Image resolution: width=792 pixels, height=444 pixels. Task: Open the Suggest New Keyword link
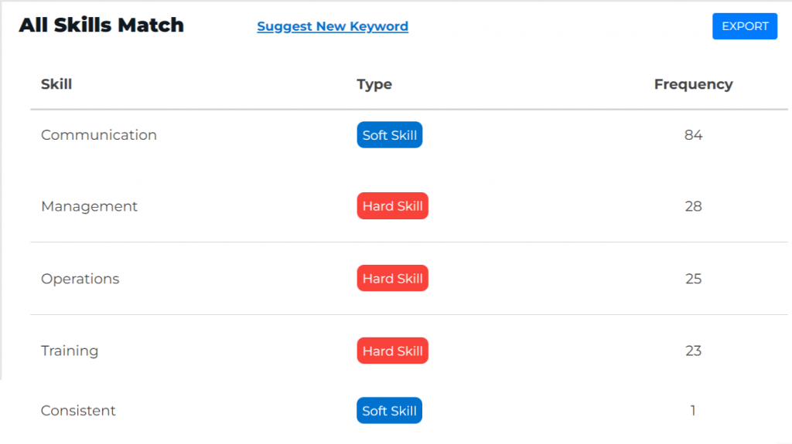[333, 26]
